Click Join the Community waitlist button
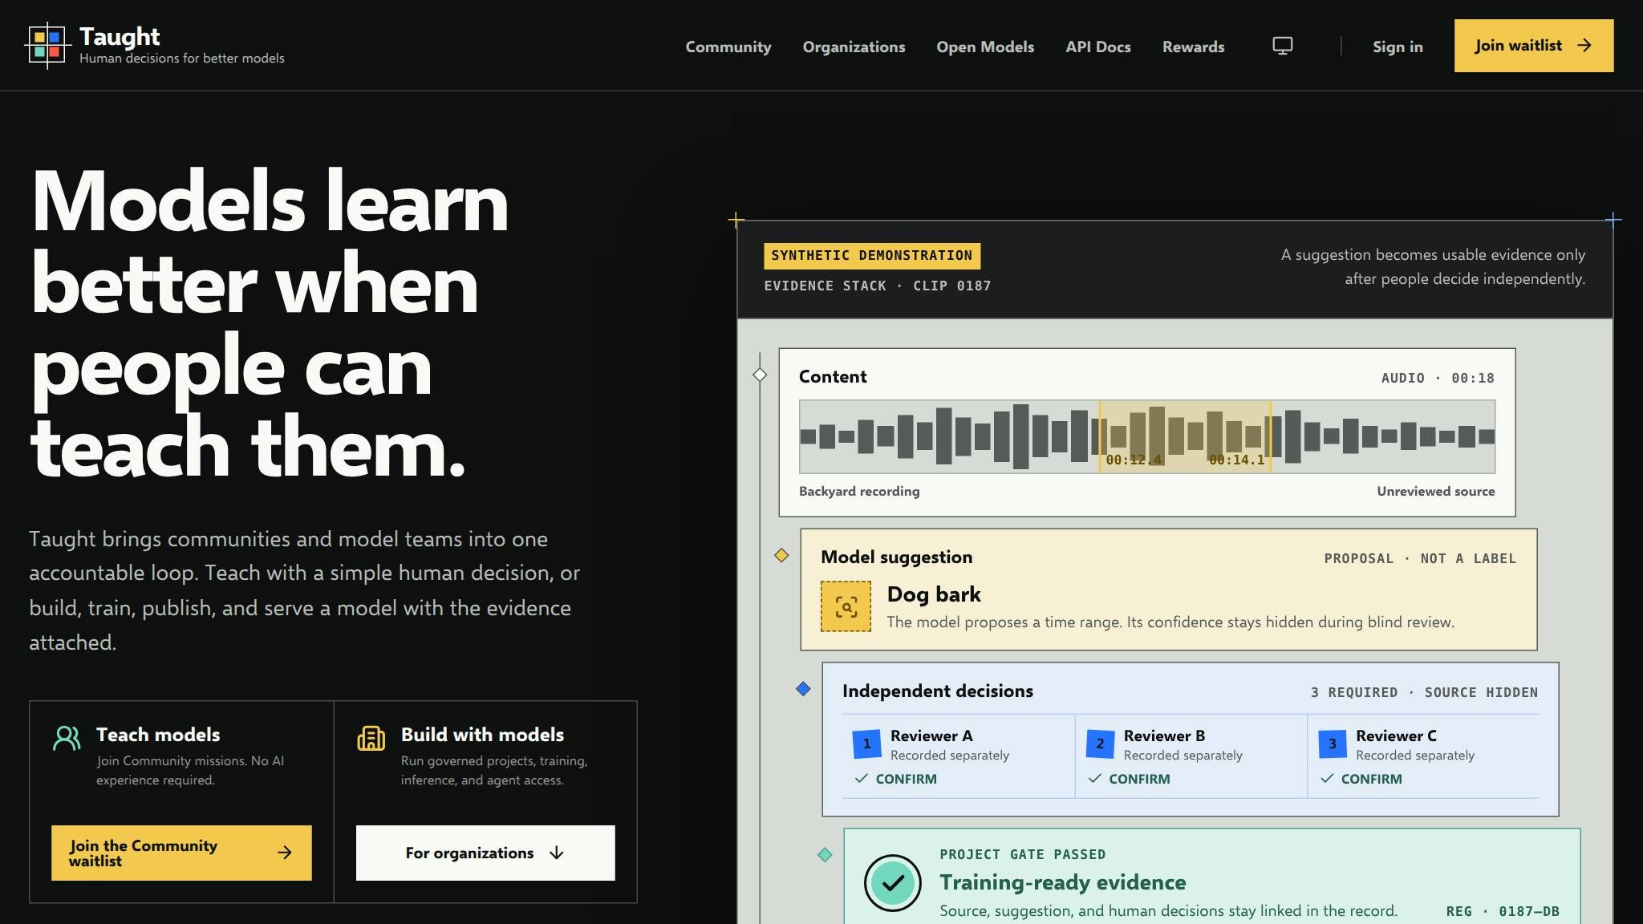 point(181,853)
